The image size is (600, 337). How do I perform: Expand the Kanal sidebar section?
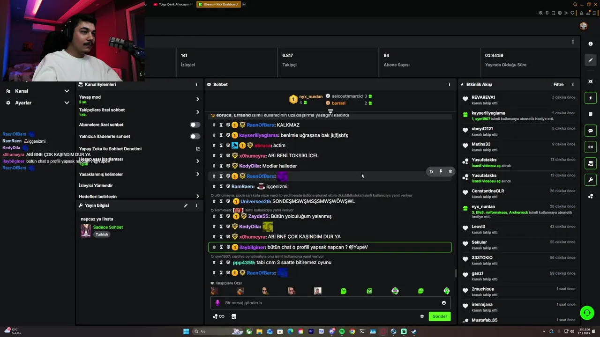pyautogui.click(x=67, y=91)
